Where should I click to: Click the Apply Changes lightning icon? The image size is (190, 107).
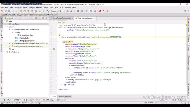[64, 11]
